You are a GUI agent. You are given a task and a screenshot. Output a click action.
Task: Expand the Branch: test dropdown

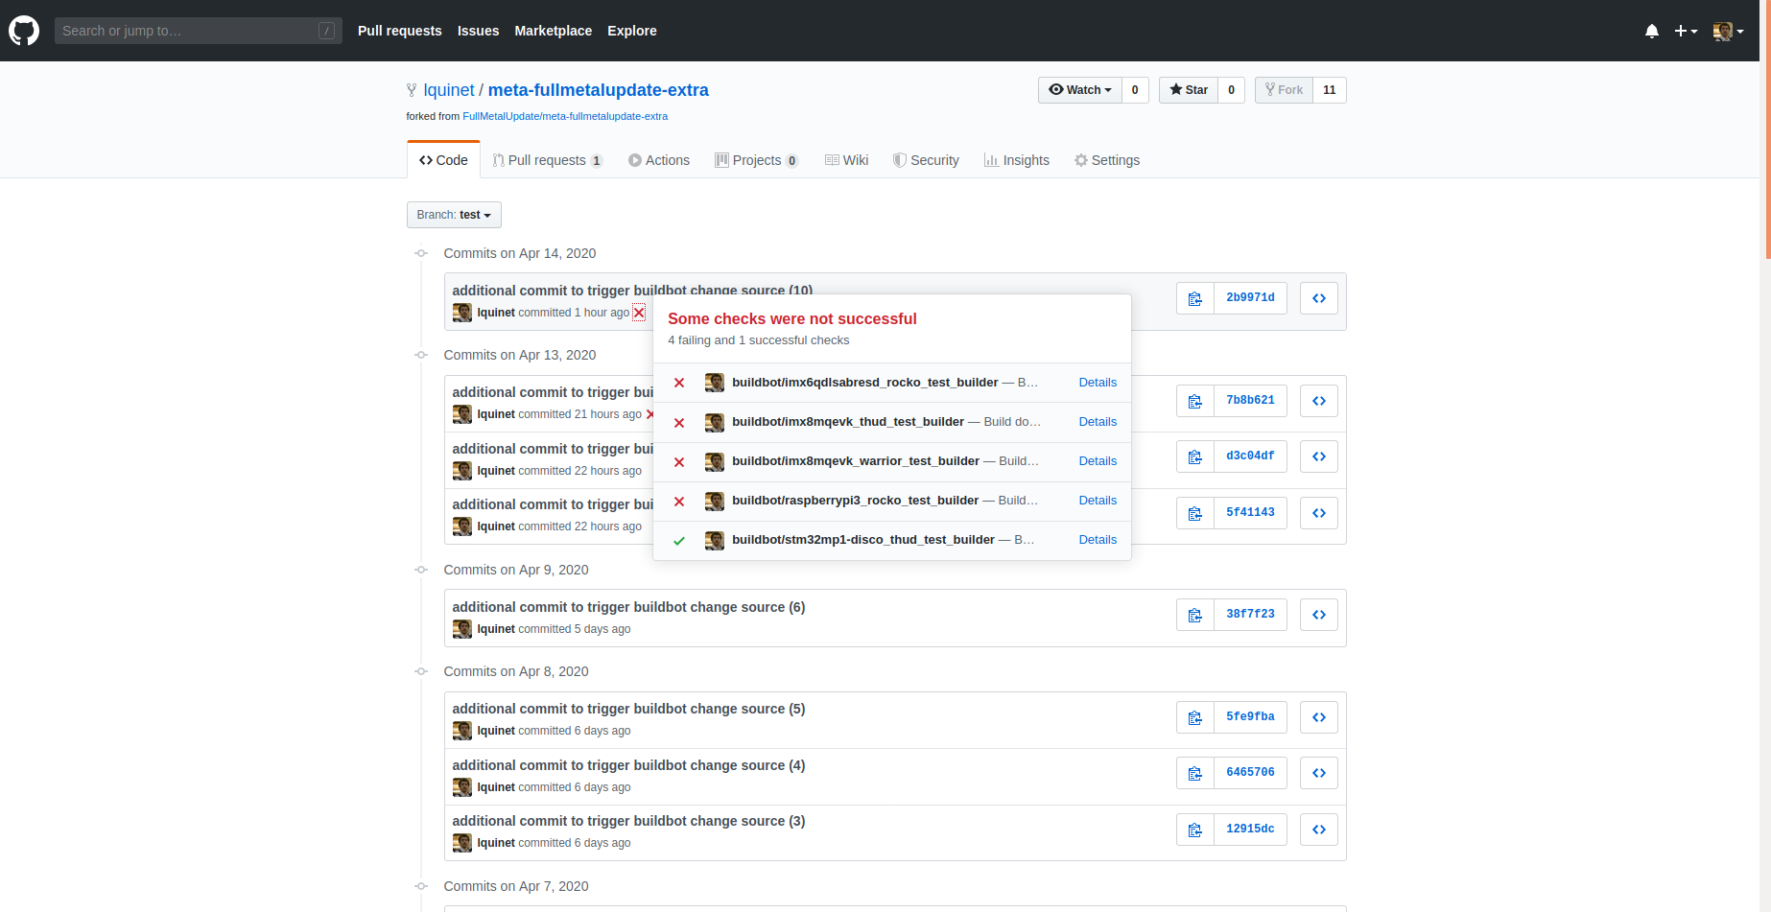coord(454,215)
